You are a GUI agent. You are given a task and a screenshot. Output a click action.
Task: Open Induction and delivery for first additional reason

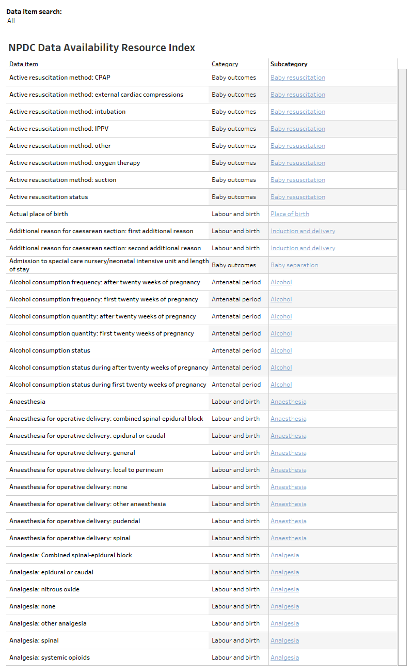click(x=303, y=231)
